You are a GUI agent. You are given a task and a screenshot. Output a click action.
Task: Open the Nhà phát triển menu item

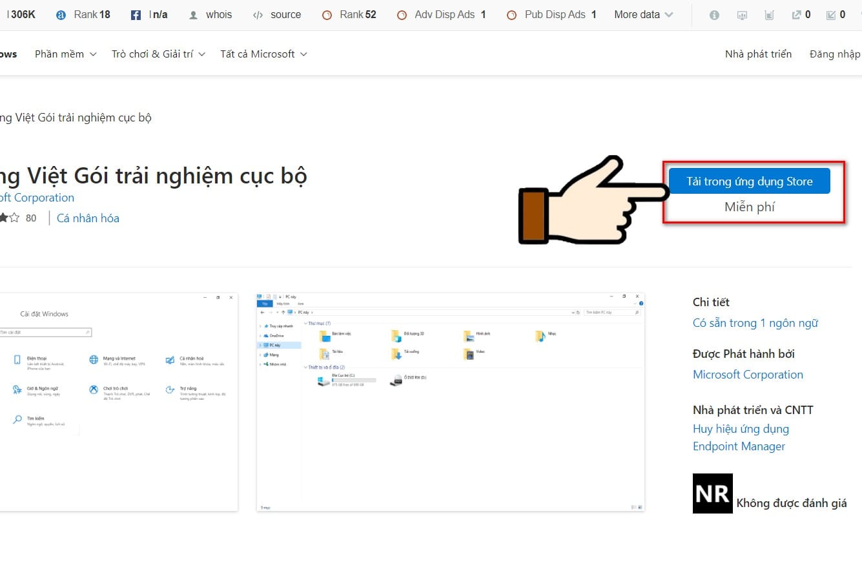point(758,54)
